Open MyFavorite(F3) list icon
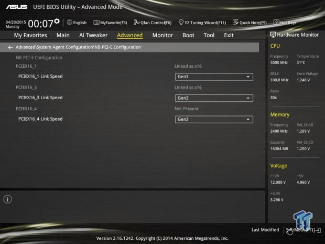The image size is (325, 244). (96, 23)
